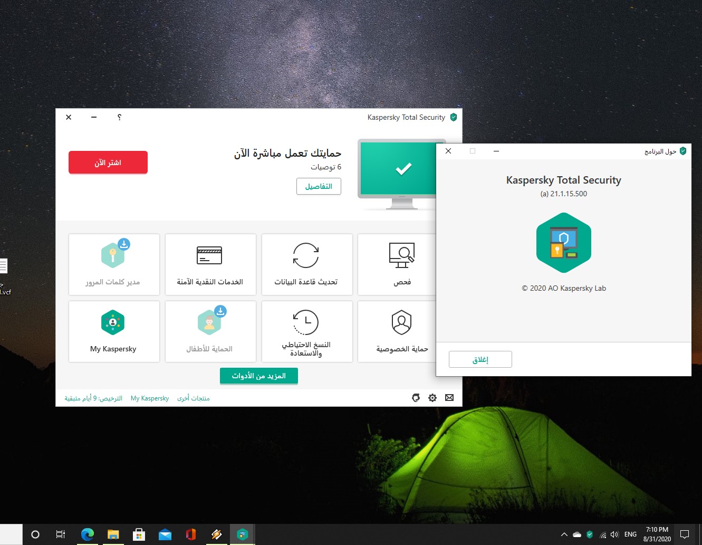Switch input language ENG indicator

point(630,534)
